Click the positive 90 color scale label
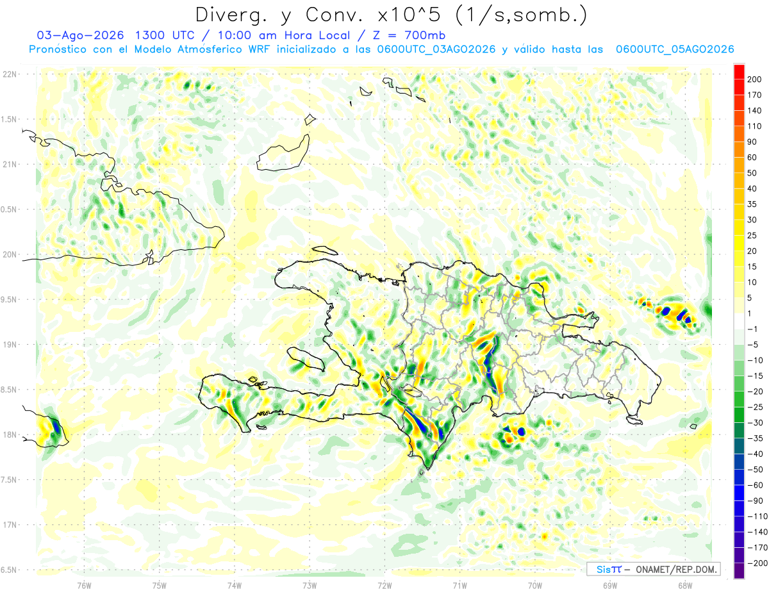 click(x=752, y=142)
